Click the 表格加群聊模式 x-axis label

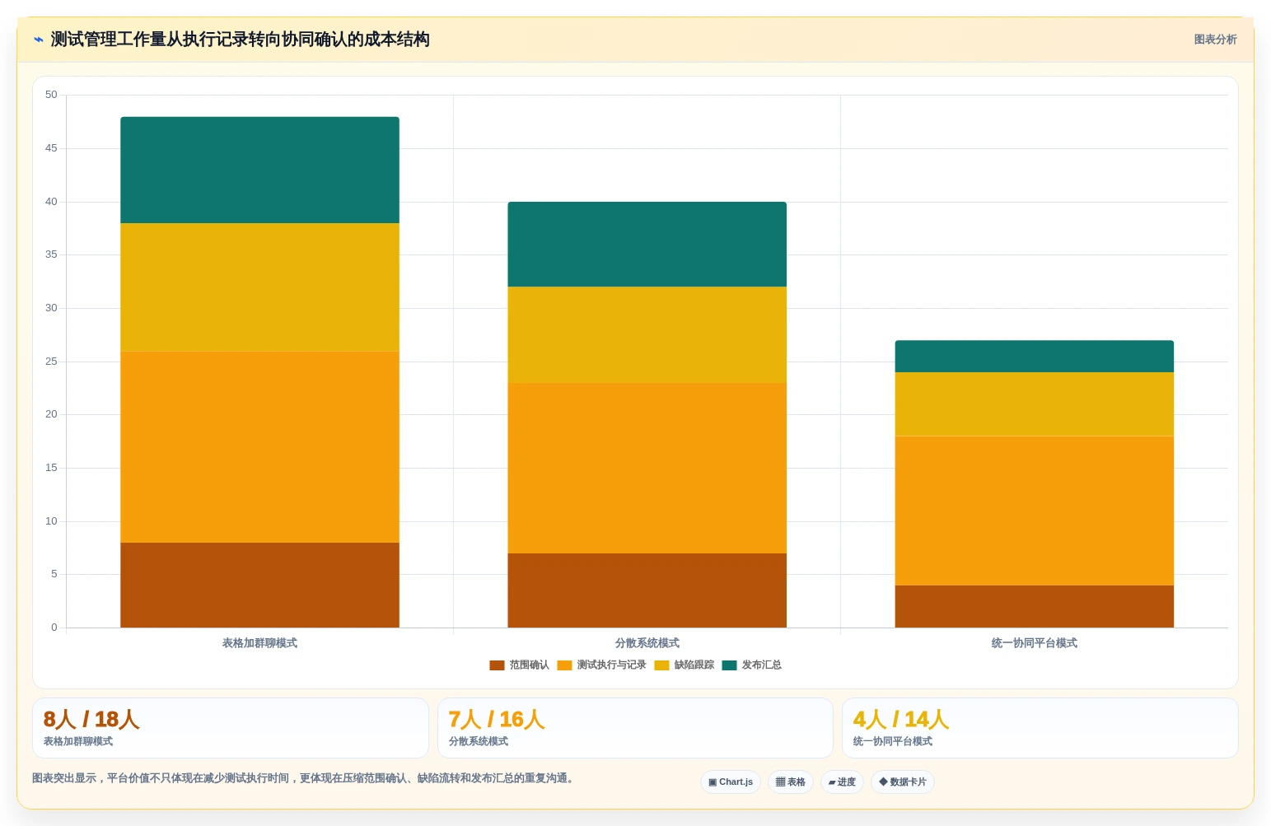pyautogui.click(x=259, y=643)
